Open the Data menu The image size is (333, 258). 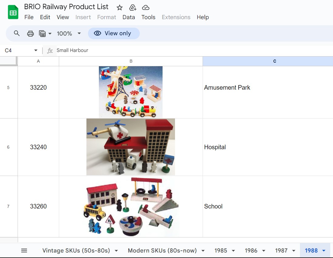click(x=129, y=17)
